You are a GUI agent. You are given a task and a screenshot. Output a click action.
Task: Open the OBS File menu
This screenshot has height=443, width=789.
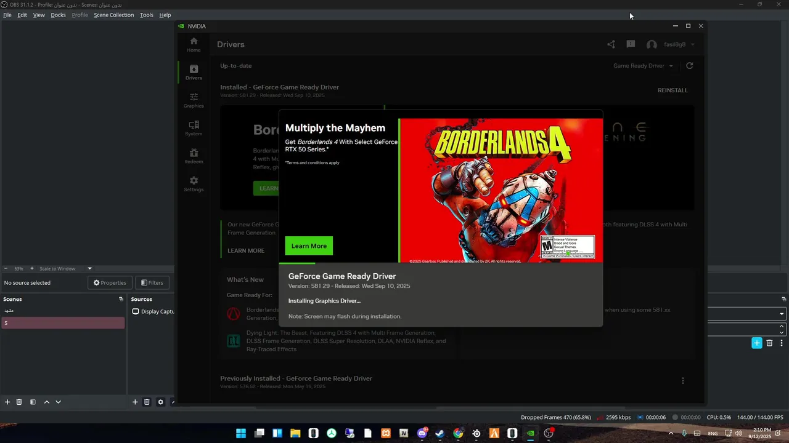7,15
